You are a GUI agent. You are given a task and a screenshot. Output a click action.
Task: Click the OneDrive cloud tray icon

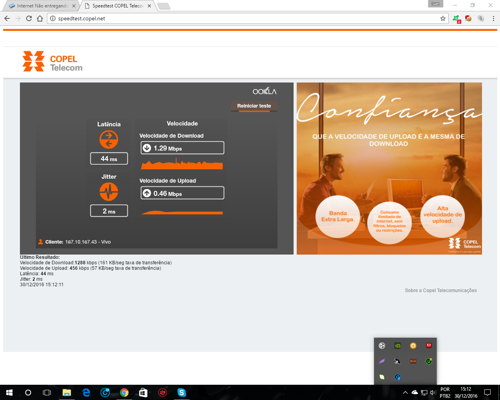click(414, 393)
